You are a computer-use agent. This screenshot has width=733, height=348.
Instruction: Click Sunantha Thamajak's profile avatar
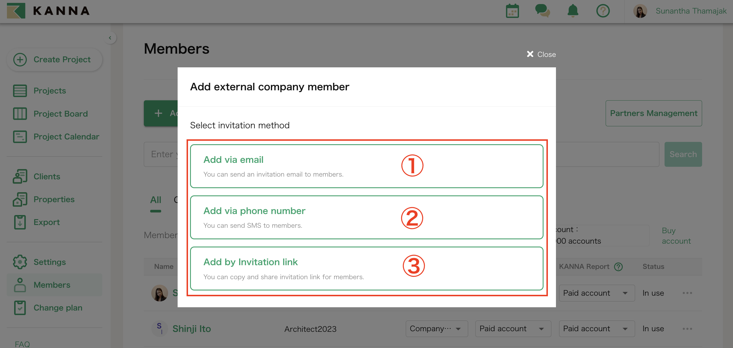point(640,11)
